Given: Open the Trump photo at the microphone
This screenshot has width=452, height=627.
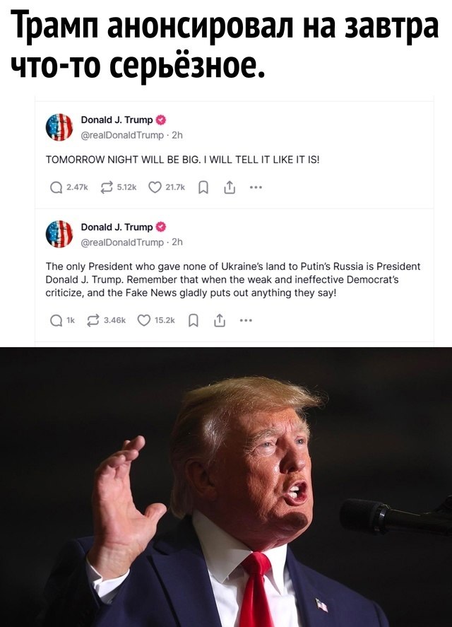Looking at the screenshot, I should (226, 487).
